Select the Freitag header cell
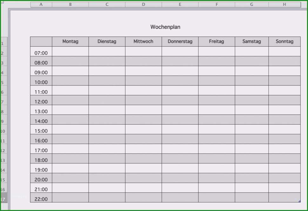This screenshot has height=211, width=308. pos(217,42)
